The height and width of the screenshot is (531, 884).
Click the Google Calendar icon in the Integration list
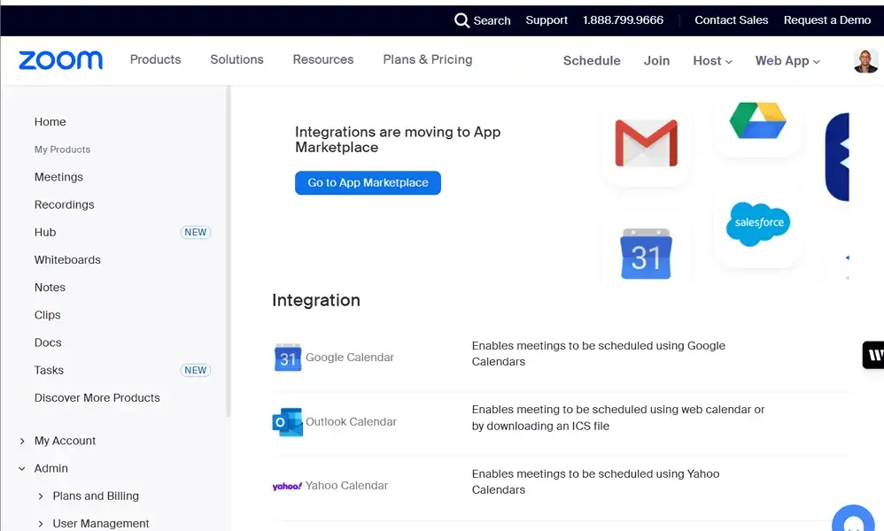click(287, 358)
